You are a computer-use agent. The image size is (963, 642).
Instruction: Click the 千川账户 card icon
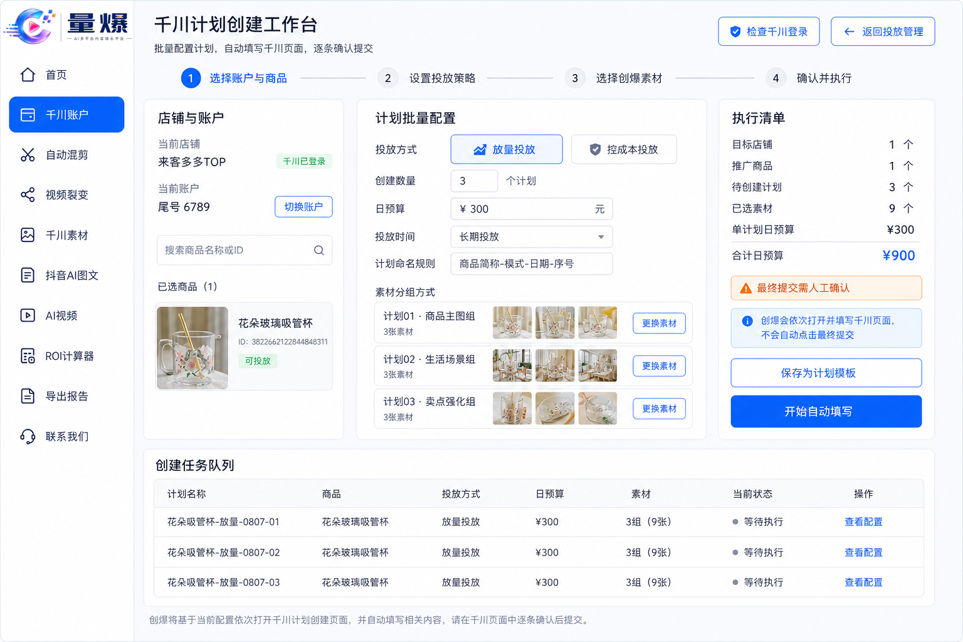pyautogui.click(x=28, y=115)
